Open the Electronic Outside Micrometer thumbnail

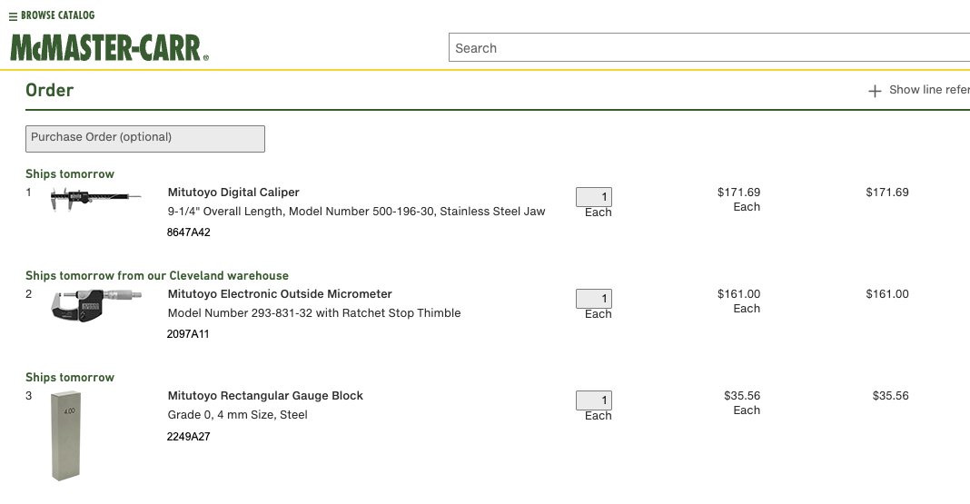pos(96,305)
